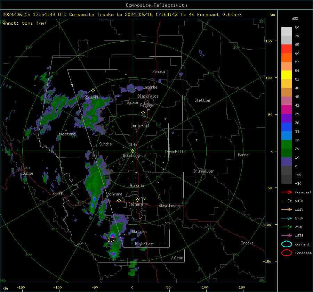The height and width of the screenshot is (292, 313).
Task: Click the dBZ legend heading
Action: tap(295, 18)
